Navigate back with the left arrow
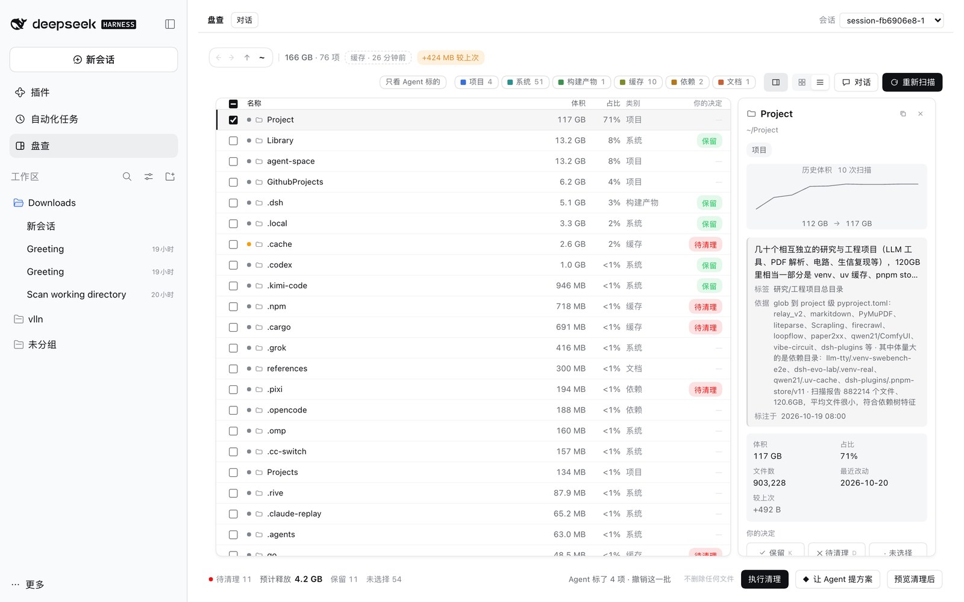964x602 pixels. coord(219,58)
